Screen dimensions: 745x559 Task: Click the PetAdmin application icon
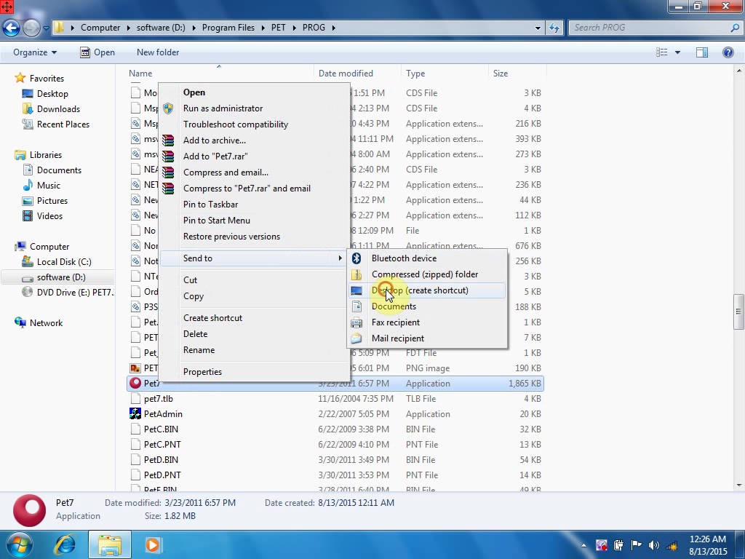click(135, 414)
